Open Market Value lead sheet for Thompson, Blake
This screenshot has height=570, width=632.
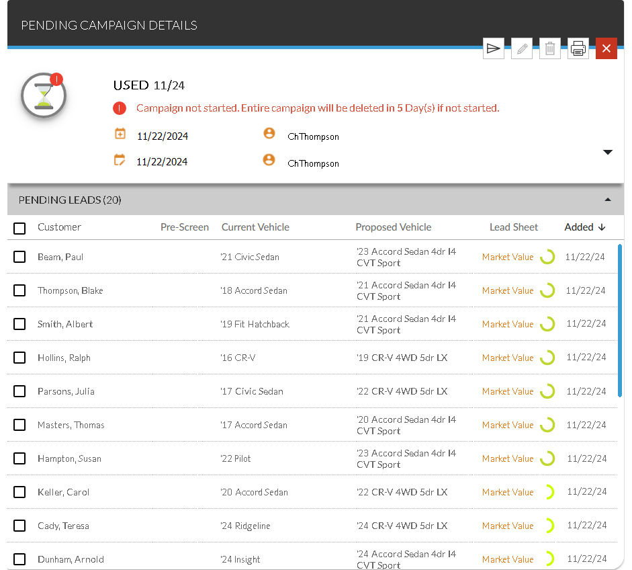tap(508, 290)
